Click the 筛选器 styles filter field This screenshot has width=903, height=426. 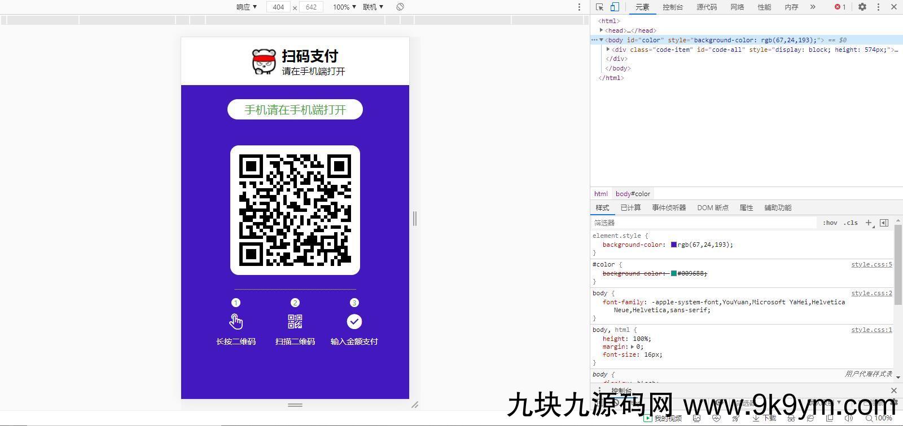(703, 223)
